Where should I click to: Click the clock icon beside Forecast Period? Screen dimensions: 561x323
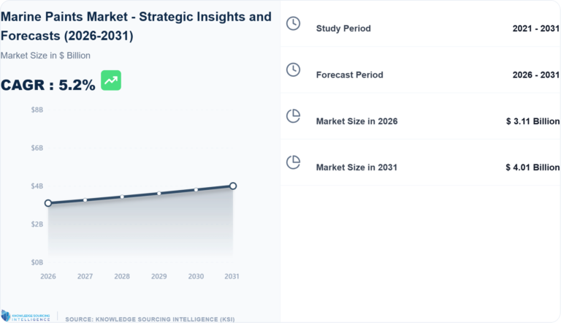[x=293, y=69]
